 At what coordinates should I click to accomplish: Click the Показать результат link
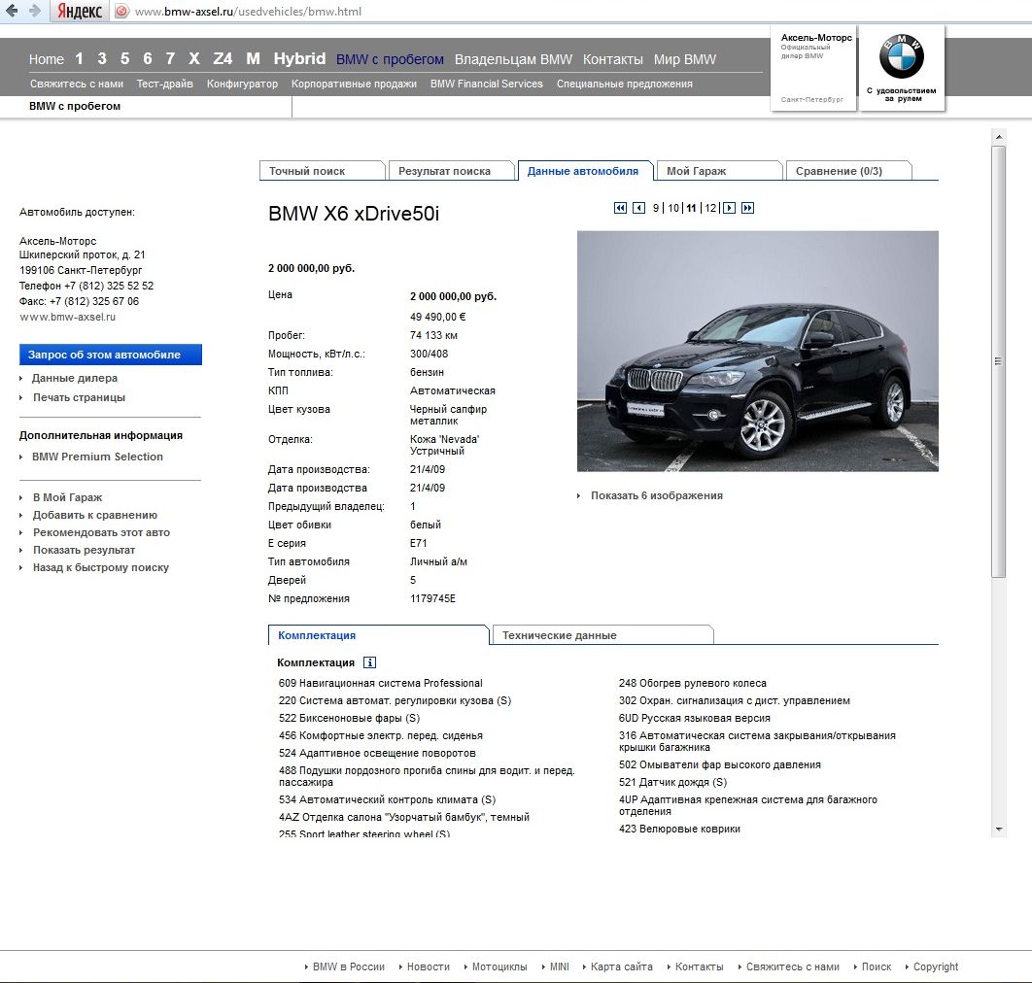click(84, 550)
